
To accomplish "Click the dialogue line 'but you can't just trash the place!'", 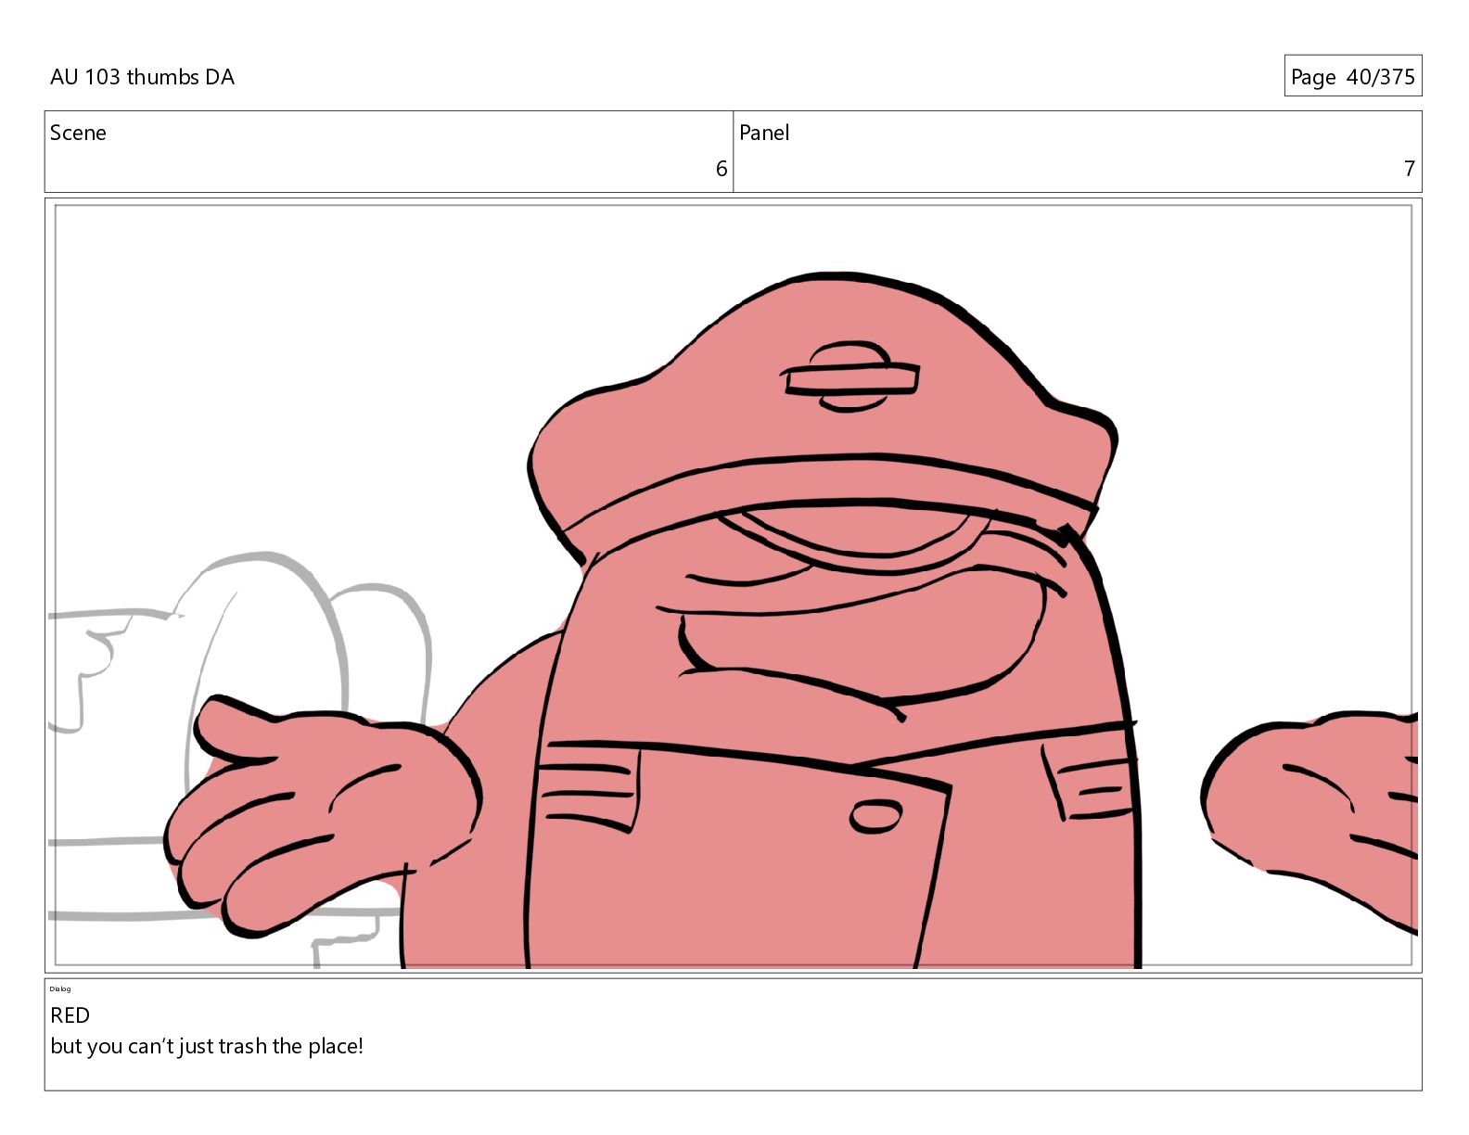I will pos(207,1046).
